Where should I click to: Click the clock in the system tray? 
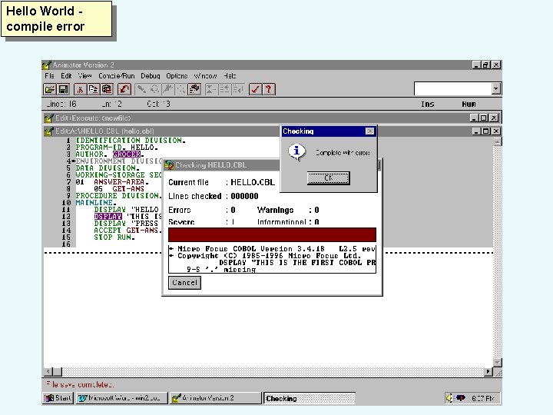482,398
